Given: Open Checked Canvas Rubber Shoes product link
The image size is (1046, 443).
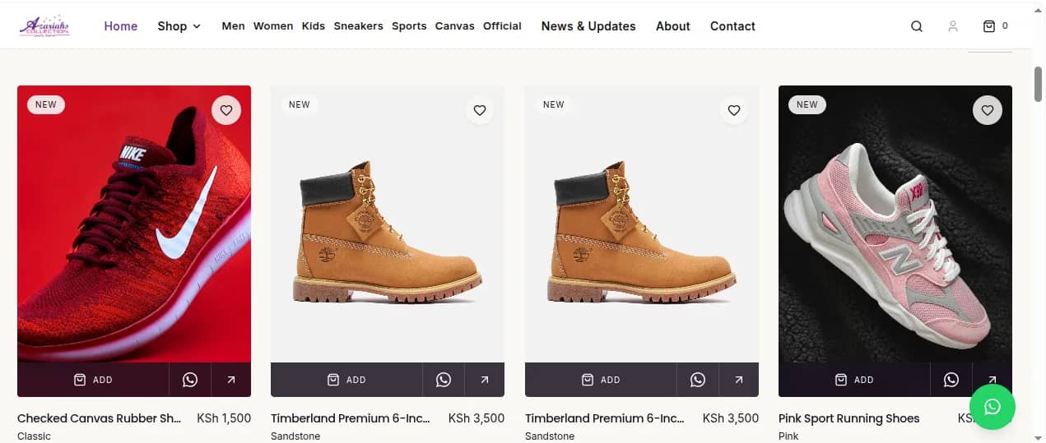Looking at the screenshot, I should (100, 418).
